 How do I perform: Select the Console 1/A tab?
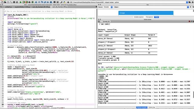[x=106, y=21]
